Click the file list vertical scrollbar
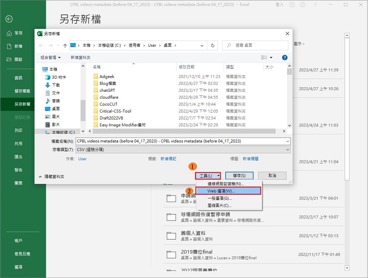The image size is (368, 278). [x=289, y=98]
